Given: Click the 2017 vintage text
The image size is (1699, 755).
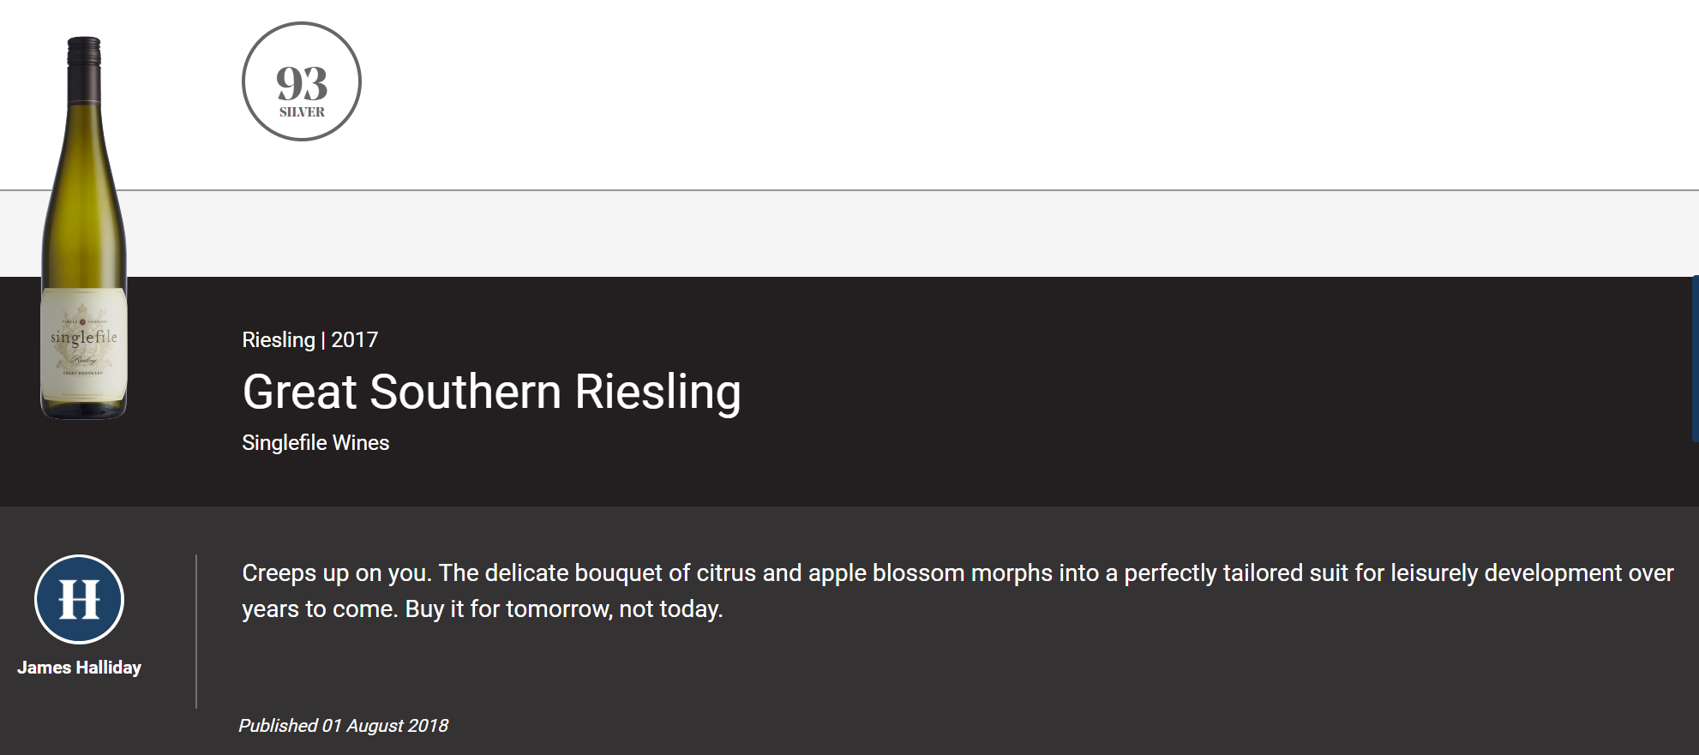Looking at the screenshot, I should (355, 340).
